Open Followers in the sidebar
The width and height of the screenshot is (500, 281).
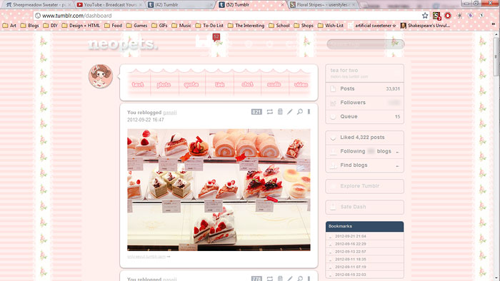(x=365, y=103)
